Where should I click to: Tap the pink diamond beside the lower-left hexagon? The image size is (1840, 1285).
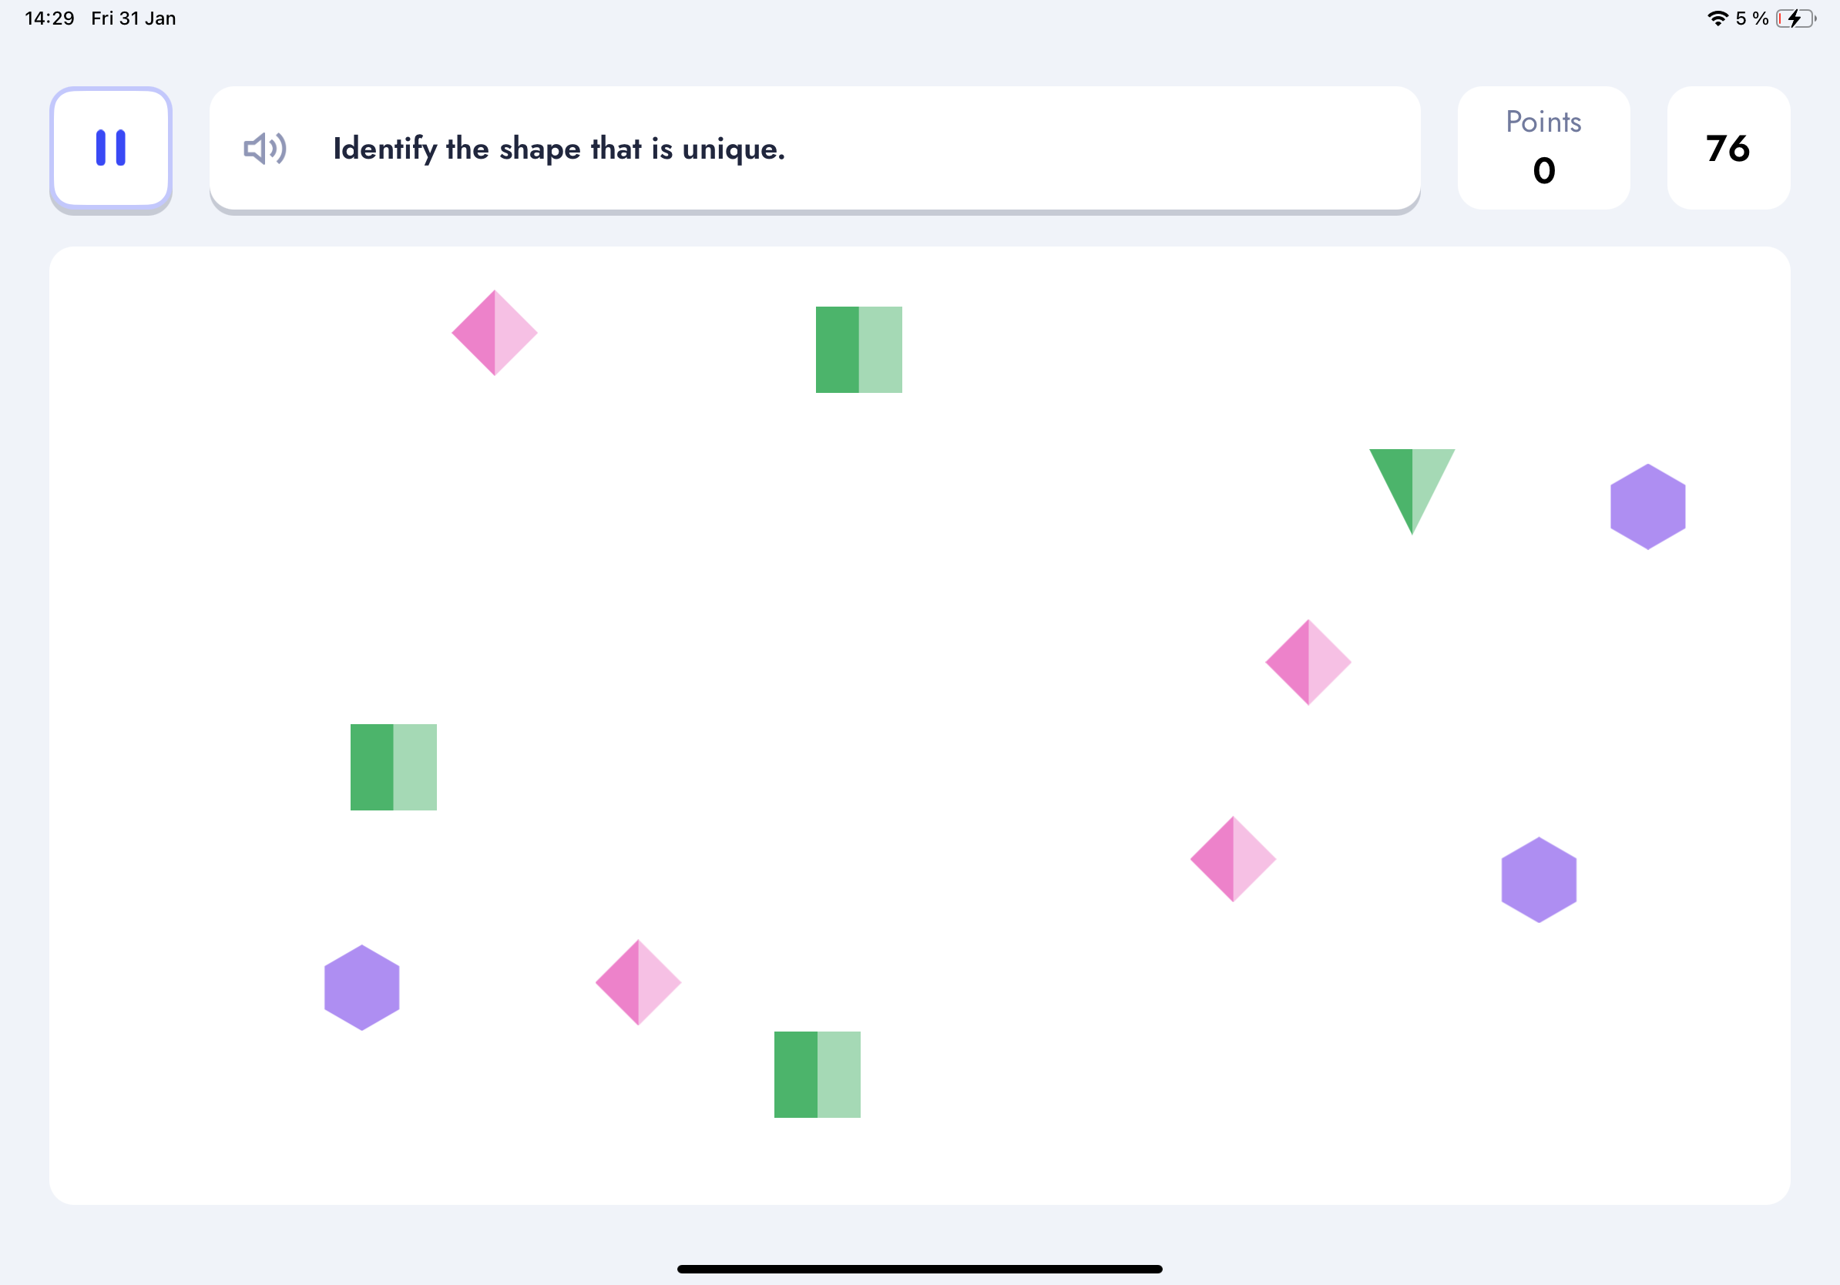click(x=638, y=982)
